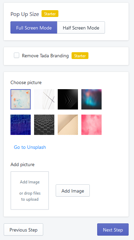Click the Choose picture heading
This screenshot has width=134, height=240.
coord(26,82)
